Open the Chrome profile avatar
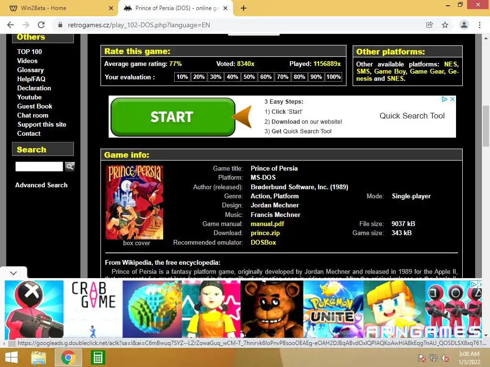 point(464,25)
